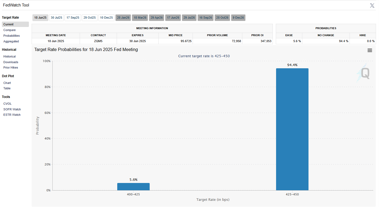Click the QuikStrike Q logo watermark
379x207 pixels.
click(x=364, y=73)
